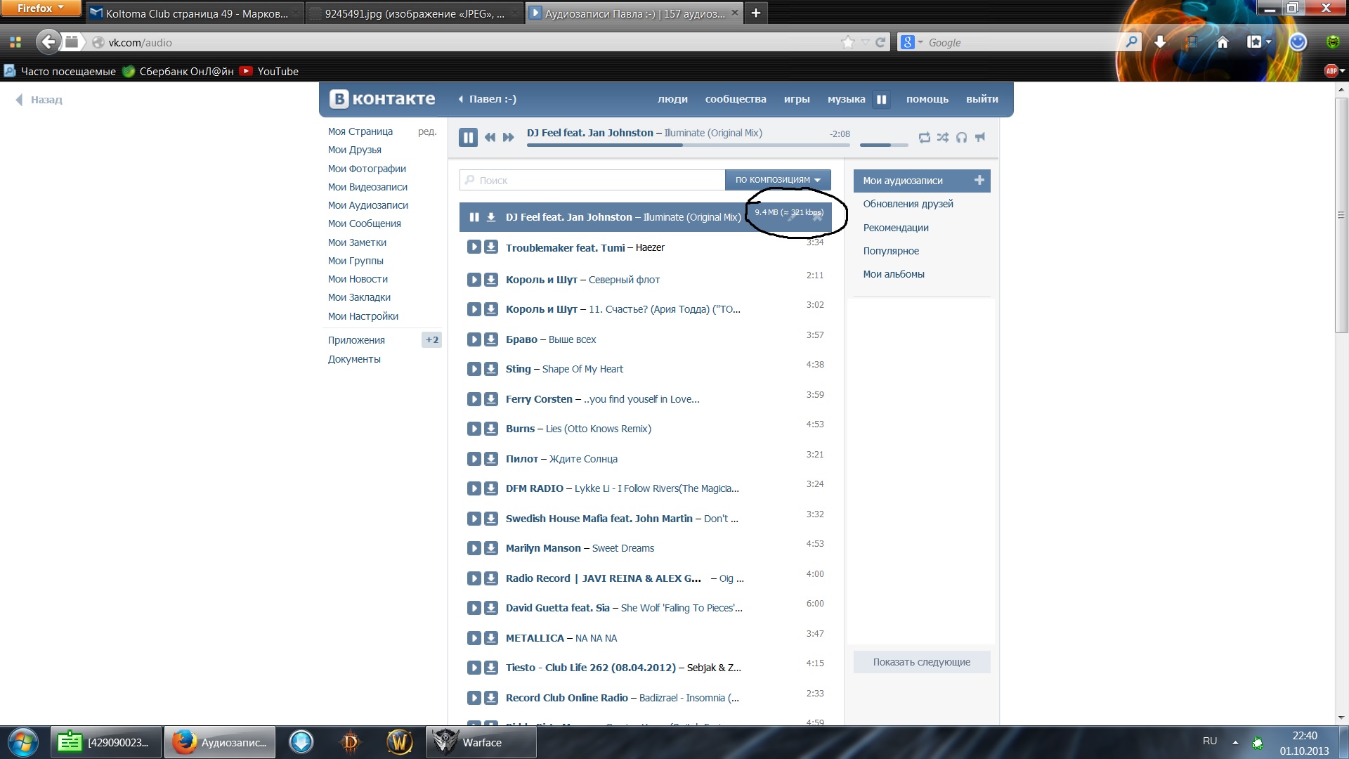Image resolution: width=1349 pixels, height=759 pixels.
Task: Click Показать следующие button
Action: click(x=922, y=662)
